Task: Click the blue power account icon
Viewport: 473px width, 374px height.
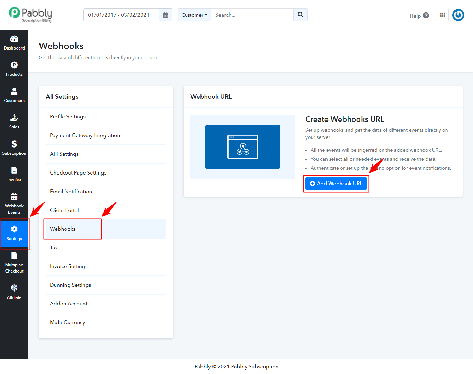Action: point(458,15)
